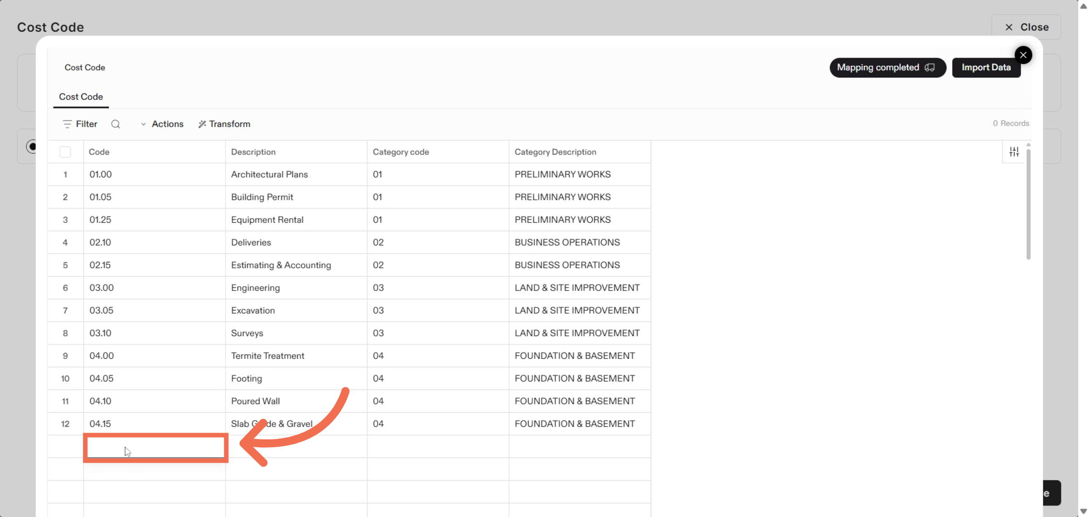Select the radio button behind dialog
Screen dimensions: 1089x517
(x=31, y=146)
